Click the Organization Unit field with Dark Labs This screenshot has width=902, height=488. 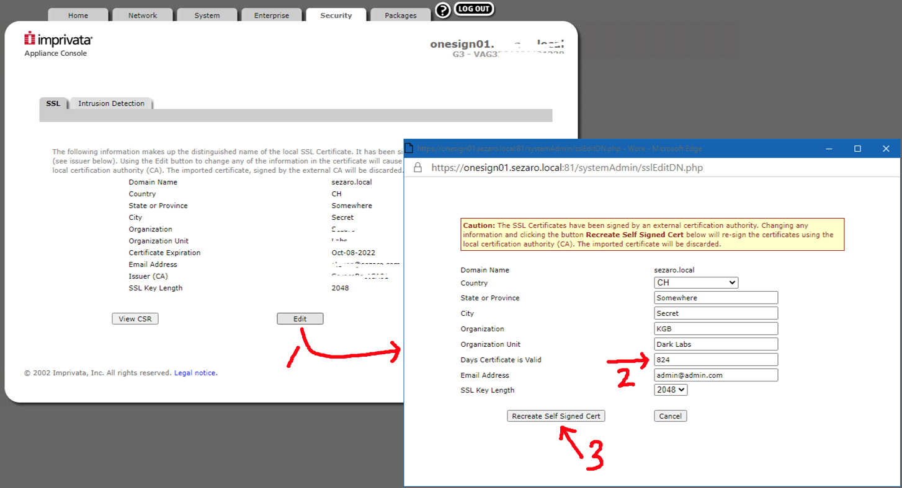(716, 344)
